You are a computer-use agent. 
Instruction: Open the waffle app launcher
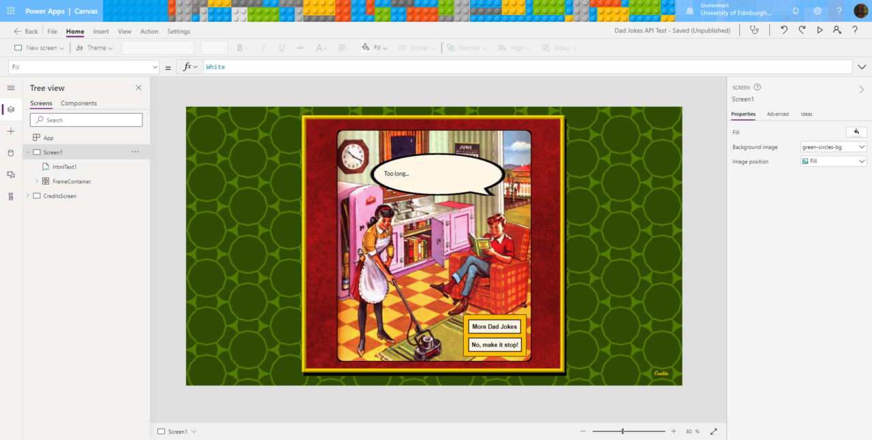[x=11, y=11]
